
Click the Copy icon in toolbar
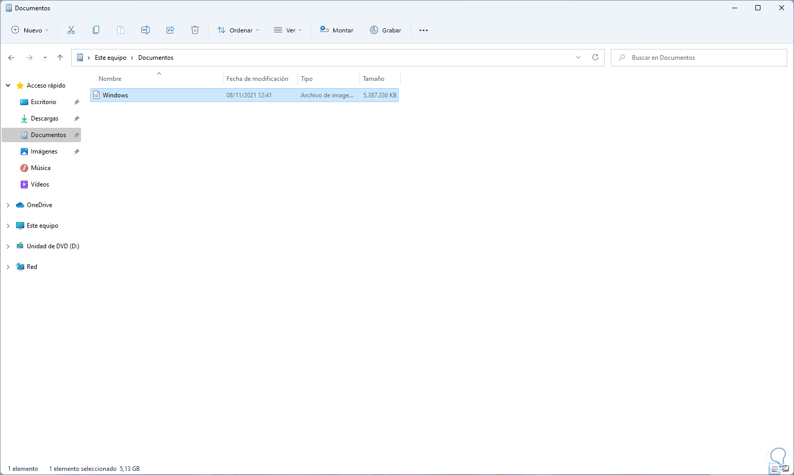click(96, 30)
